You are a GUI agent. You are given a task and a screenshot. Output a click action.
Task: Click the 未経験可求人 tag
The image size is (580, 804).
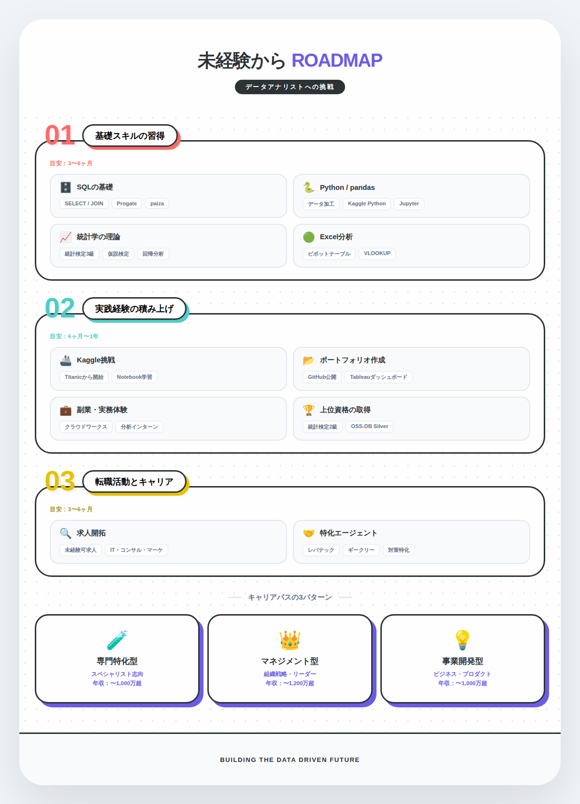[81, 550]
